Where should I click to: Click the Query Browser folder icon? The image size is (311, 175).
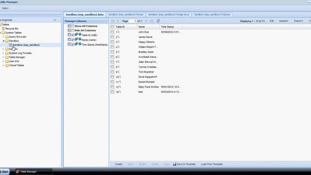tap(7, 37)
